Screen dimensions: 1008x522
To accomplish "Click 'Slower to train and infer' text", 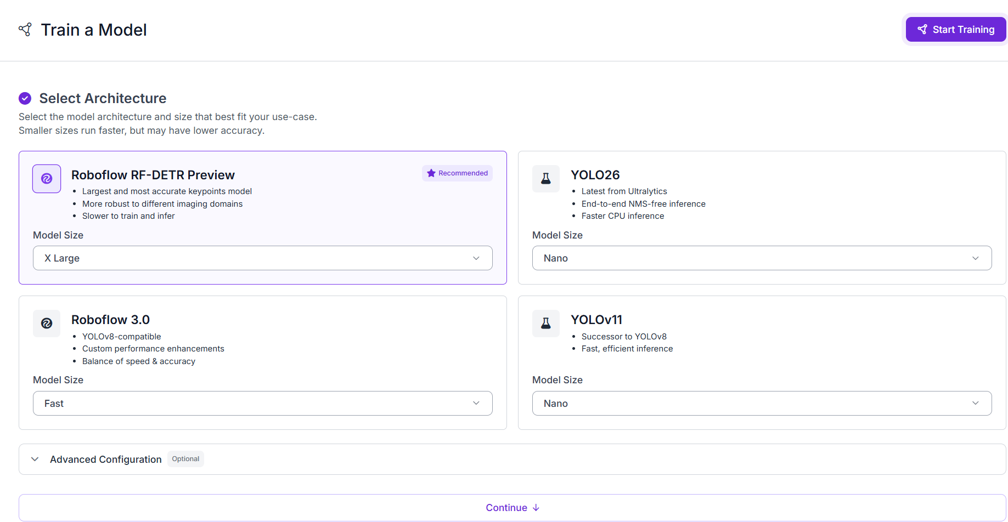I will 128,216.
